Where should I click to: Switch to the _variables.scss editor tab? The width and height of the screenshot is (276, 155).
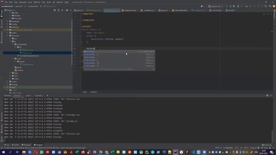147,10
